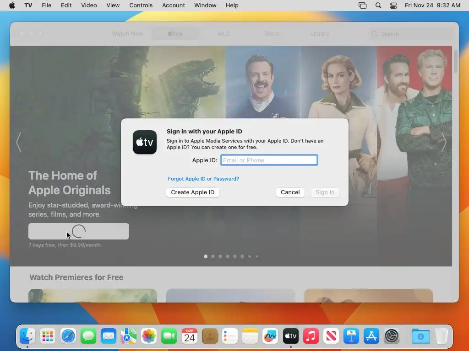This screenshot has height=351, width=469.
Task: Click Forgot Apple ID or Password link
Action: (x=203, y=179)
